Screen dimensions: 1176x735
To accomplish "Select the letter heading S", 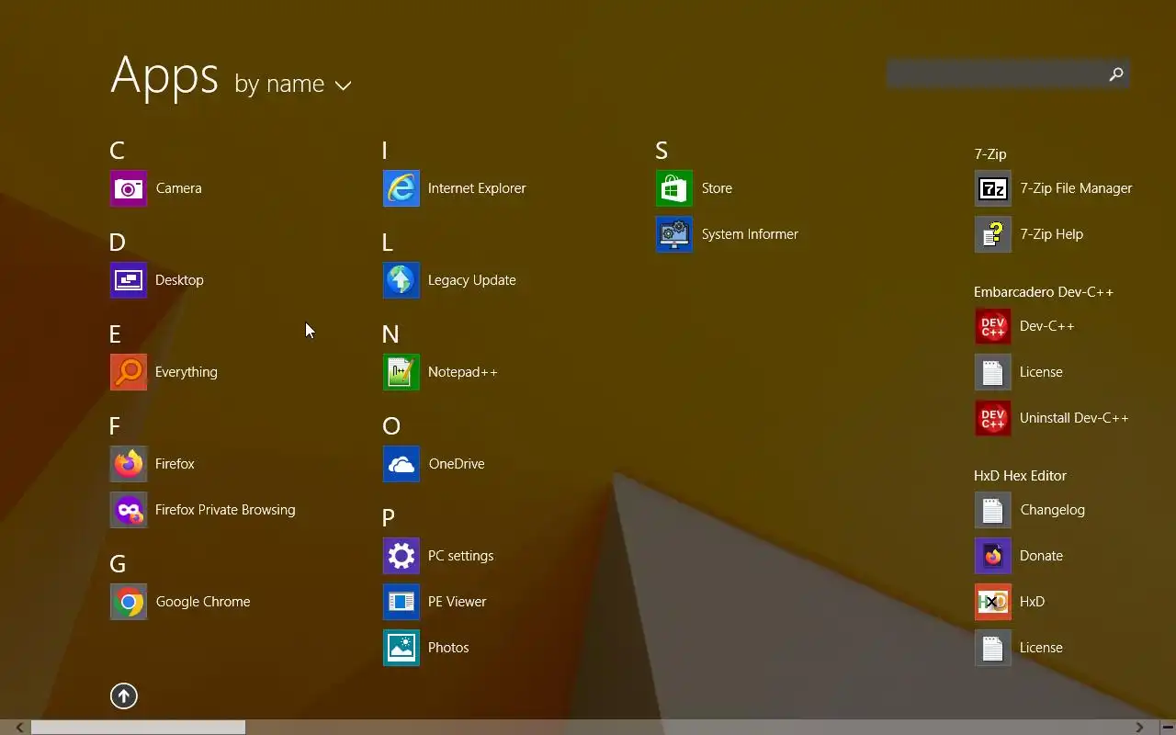I will [661, 151].
